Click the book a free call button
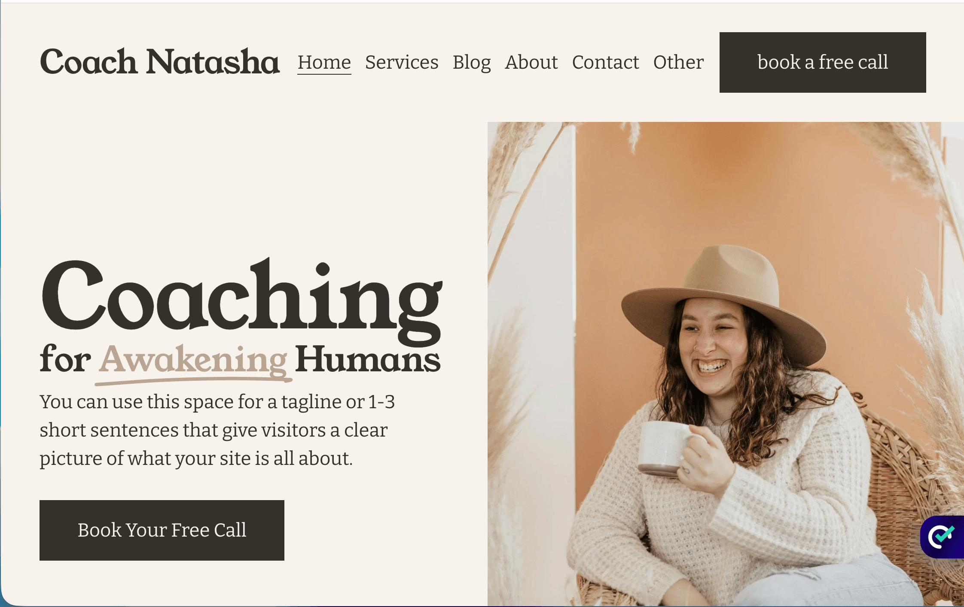 [x=823, y=62]
